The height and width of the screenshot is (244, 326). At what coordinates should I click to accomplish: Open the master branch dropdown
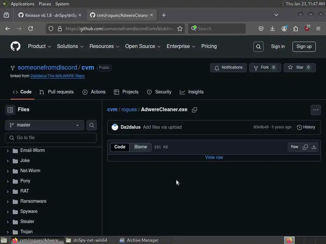coord(45,125)
